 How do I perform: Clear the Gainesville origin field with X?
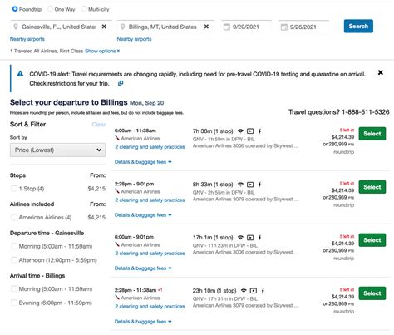pyautogui.click(x=104, y=27)
